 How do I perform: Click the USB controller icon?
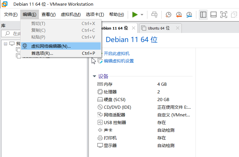click(100, 122)
